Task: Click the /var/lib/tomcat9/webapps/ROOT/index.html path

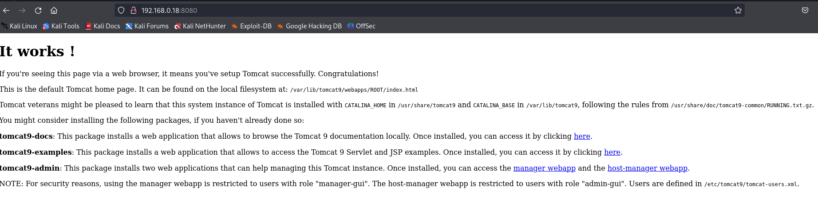Action: [x=354, y=90]
